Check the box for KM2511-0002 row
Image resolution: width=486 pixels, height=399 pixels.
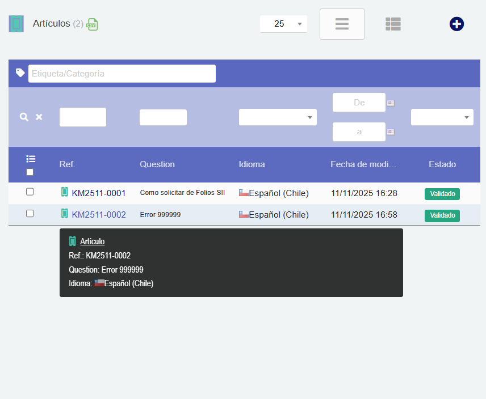(x=30, y=214)
